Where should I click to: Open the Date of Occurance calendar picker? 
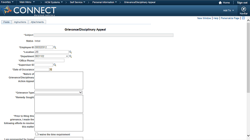(x=51, y=69)
